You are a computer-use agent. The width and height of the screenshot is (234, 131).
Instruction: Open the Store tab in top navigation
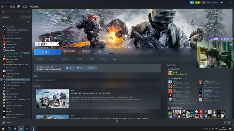(x=12, y=6)
